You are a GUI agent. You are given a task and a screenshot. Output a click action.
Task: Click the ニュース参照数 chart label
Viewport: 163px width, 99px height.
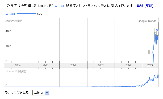(16, 71)
